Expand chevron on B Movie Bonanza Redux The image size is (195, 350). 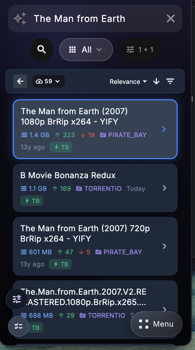[164, 188]
